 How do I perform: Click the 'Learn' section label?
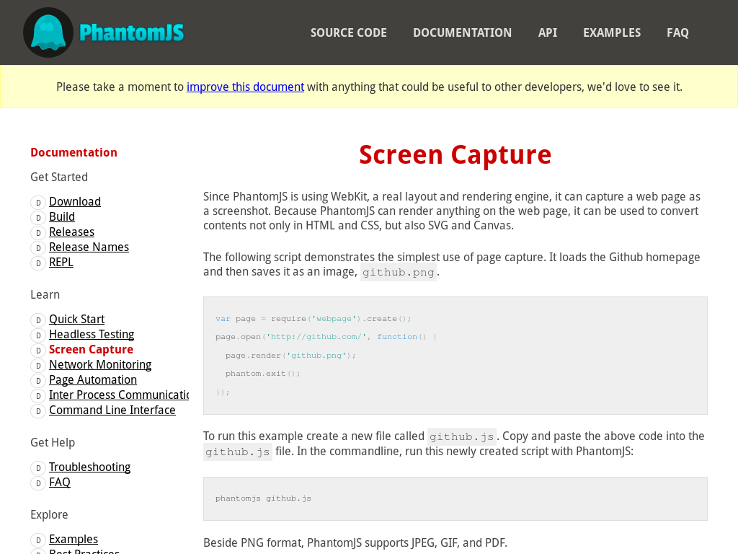tap(45, 295)
